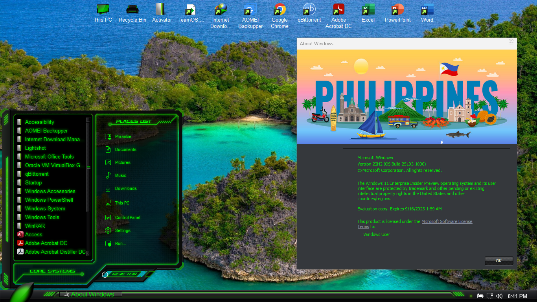This screenshot has width=537, height=302.
Task: Open the TeamOS desktop shortcut
Action: tap(191, 13)
